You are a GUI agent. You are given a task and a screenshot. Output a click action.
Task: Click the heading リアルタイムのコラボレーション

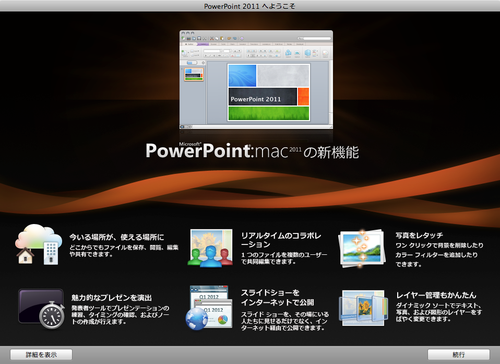coord(281,240)
